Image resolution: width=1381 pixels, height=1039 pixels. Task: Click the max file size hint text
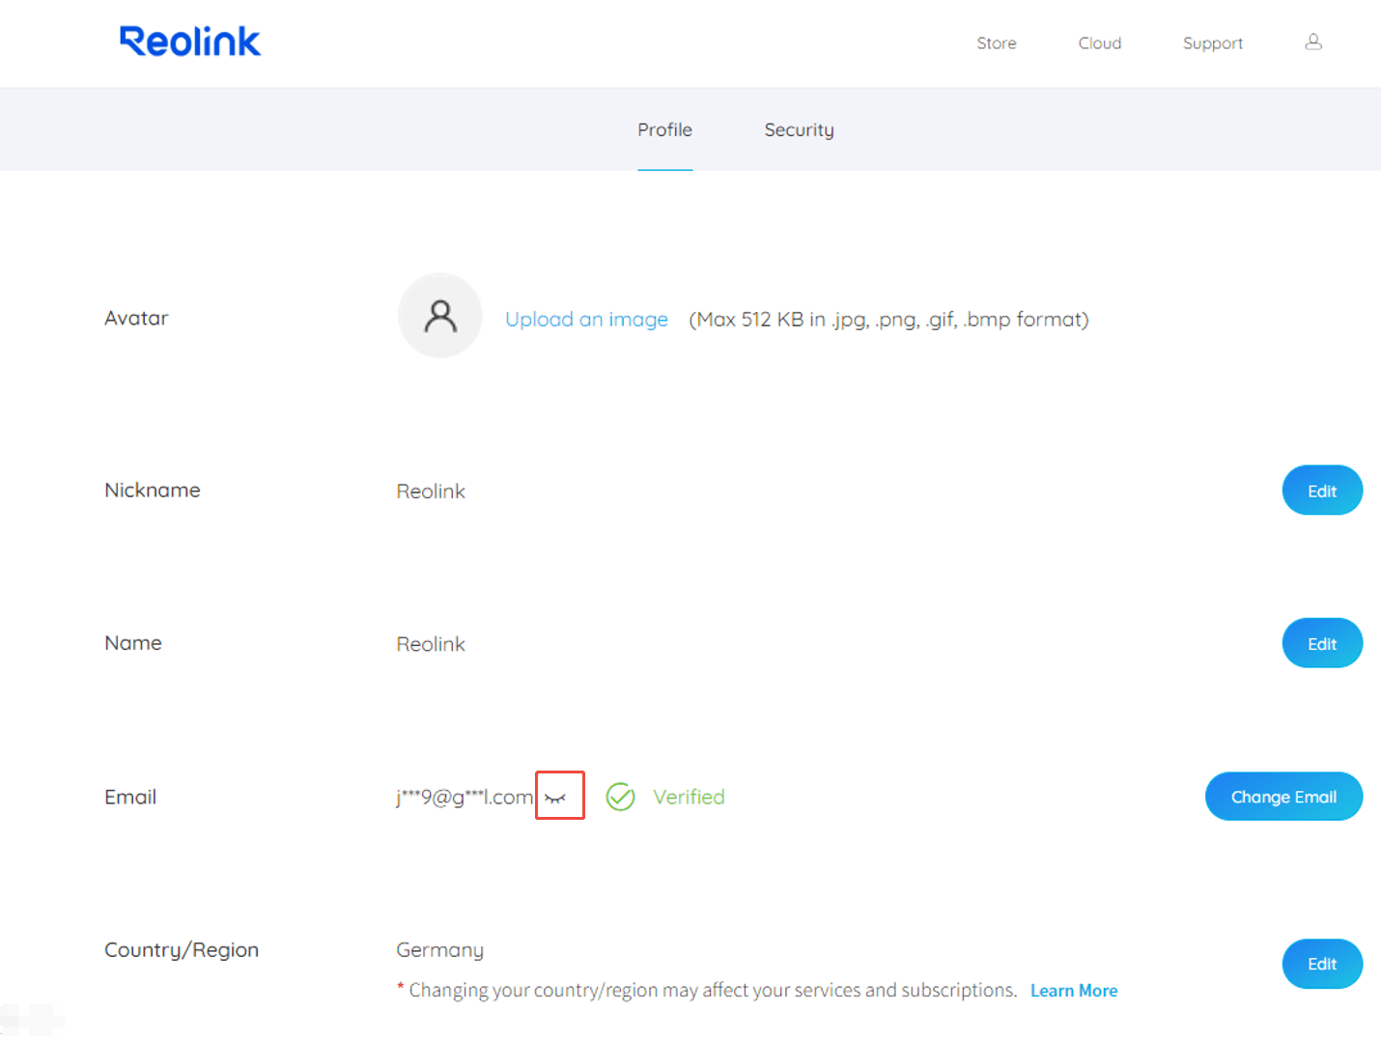[888, 320]
